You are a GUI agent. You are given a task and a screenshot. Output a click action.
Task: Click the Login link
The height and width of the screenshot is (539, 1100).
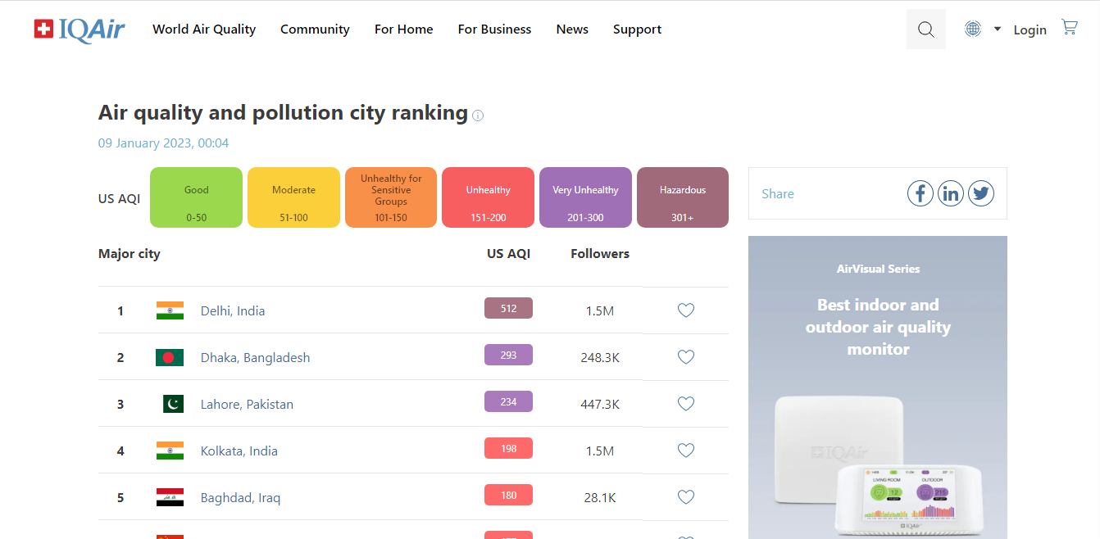coord(1030,29)
